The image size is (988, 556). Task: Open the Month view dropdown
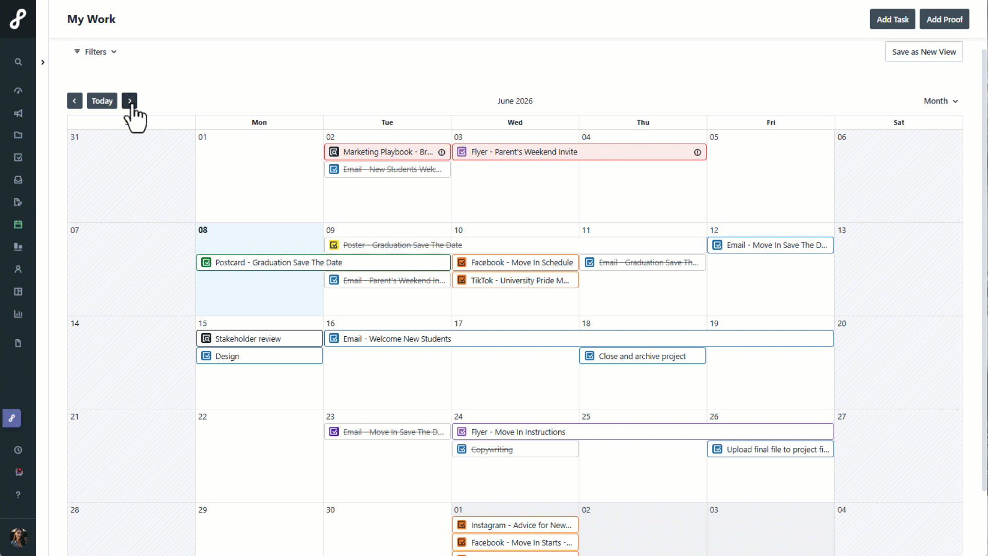(x=941, y=101)
